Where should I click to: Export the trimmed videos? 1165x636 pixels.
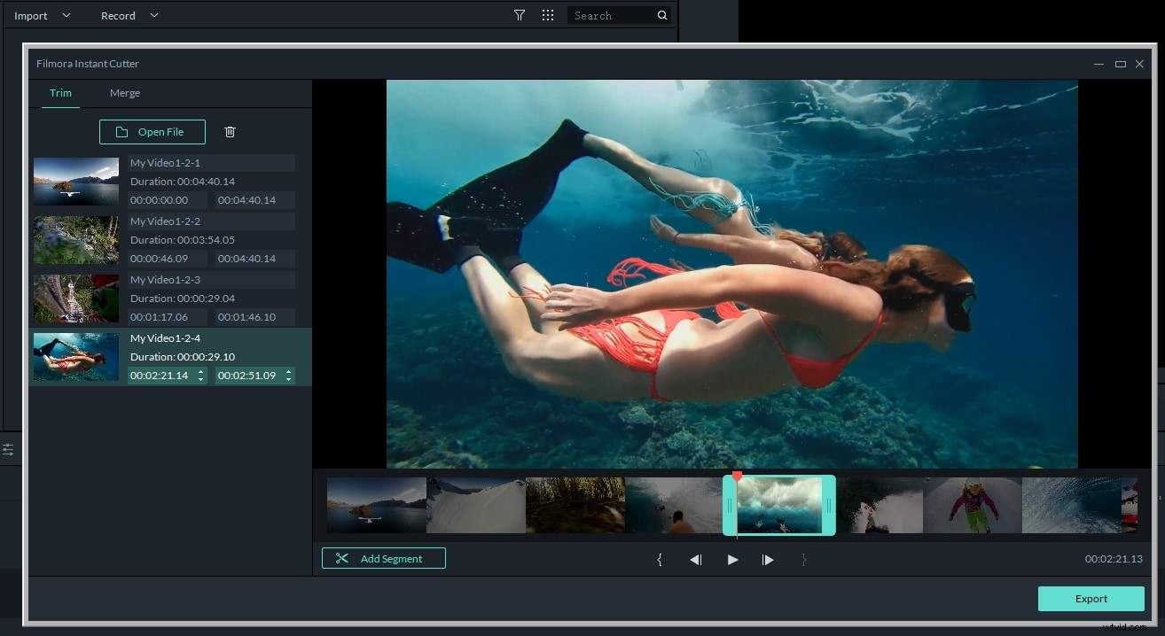tap(1091, 599)
